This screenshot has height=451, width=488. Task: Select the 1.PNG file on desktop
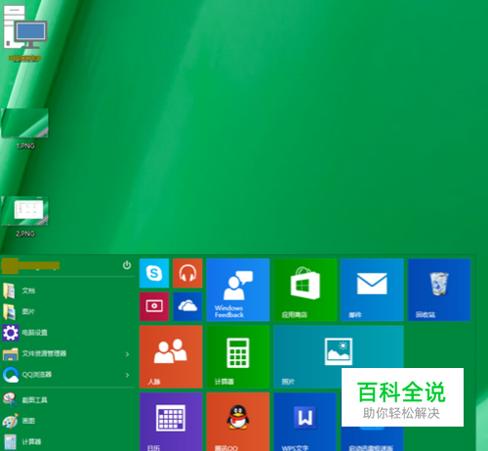pos(24,129)
